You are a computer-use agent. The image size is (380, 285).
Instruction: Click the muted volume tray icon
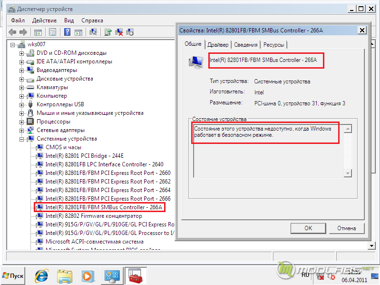point(331,276)
